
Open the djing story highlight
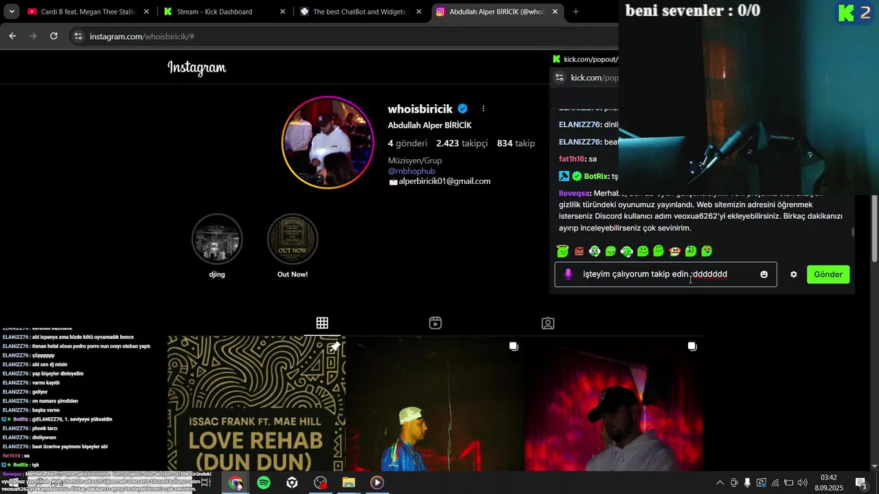click(x=217, y=239)
